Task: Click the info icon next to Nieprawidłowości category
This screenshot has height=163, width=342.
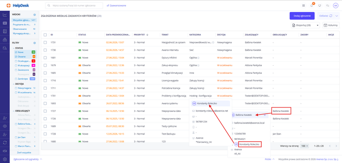Action: [x=213, y=42]
